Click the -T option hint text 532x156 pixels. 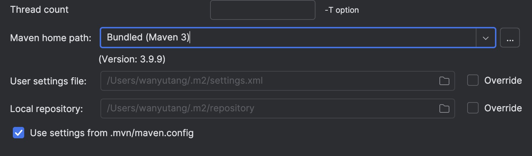(342, 10)
